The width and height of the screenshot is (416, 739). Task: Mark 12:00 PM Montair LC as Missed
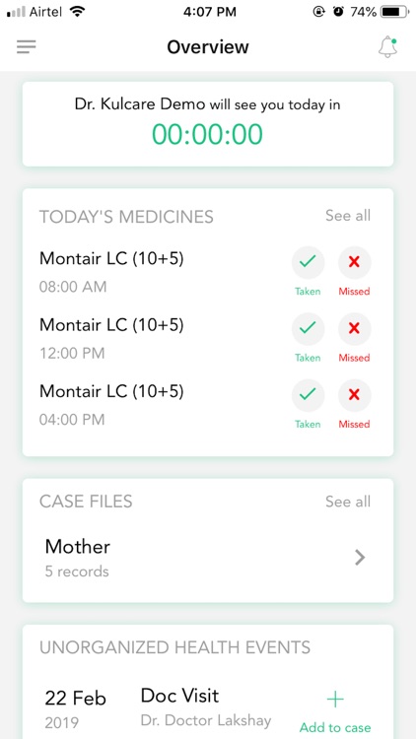354,329
